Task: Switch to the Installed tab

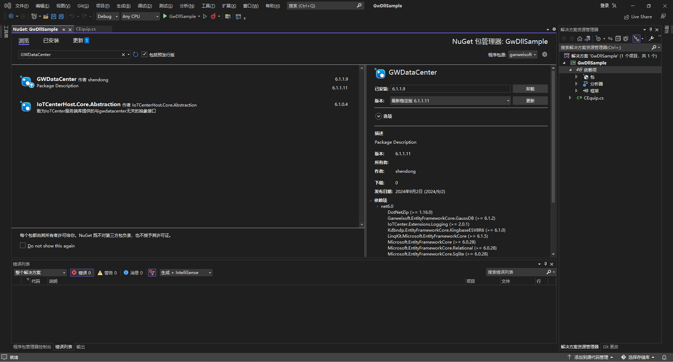Action: [51, 41]
